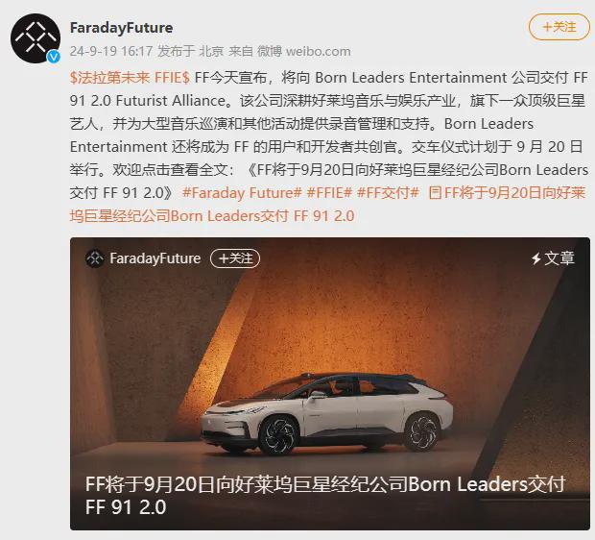Open the #Faraday Future# hashtag

click(x=242, y=193)
